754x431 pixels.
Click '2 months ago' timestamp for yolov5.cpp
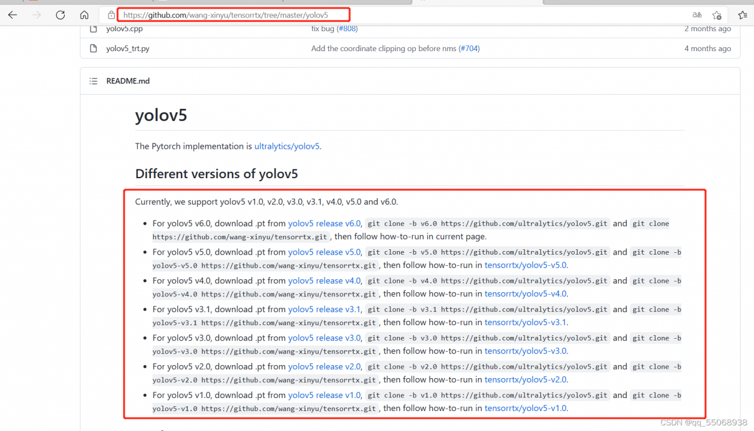[707, 29]
